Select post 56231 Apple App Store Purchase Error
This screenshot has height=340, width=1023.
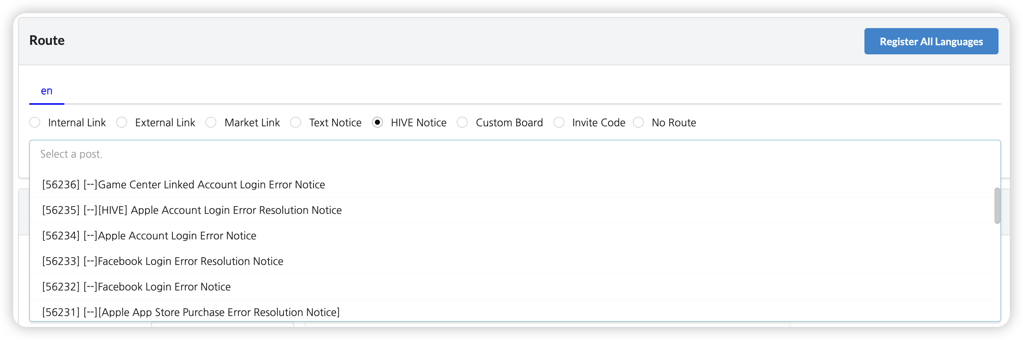(191, 312)
